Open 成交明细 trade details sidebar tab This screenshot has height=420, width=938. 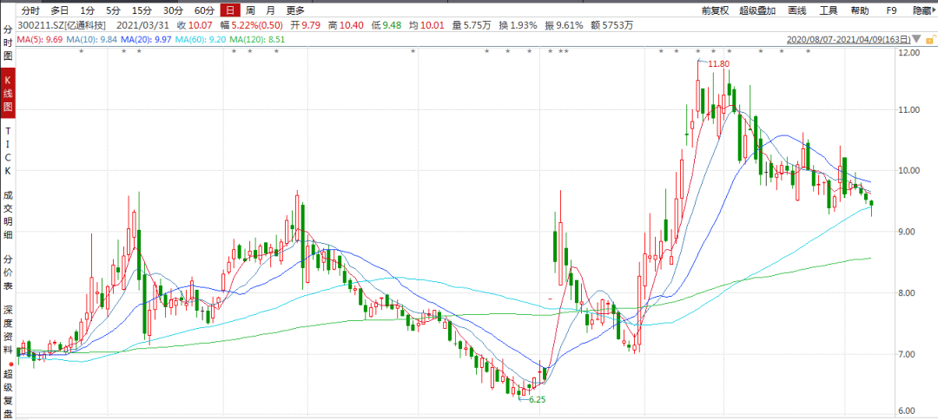8,214
